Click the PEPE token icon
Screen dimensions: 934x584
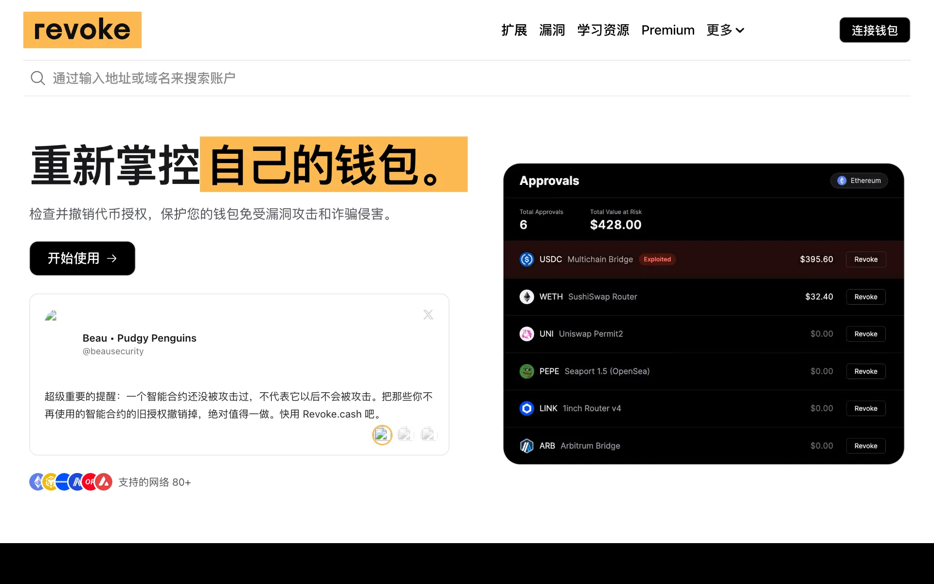pos(526,371)
